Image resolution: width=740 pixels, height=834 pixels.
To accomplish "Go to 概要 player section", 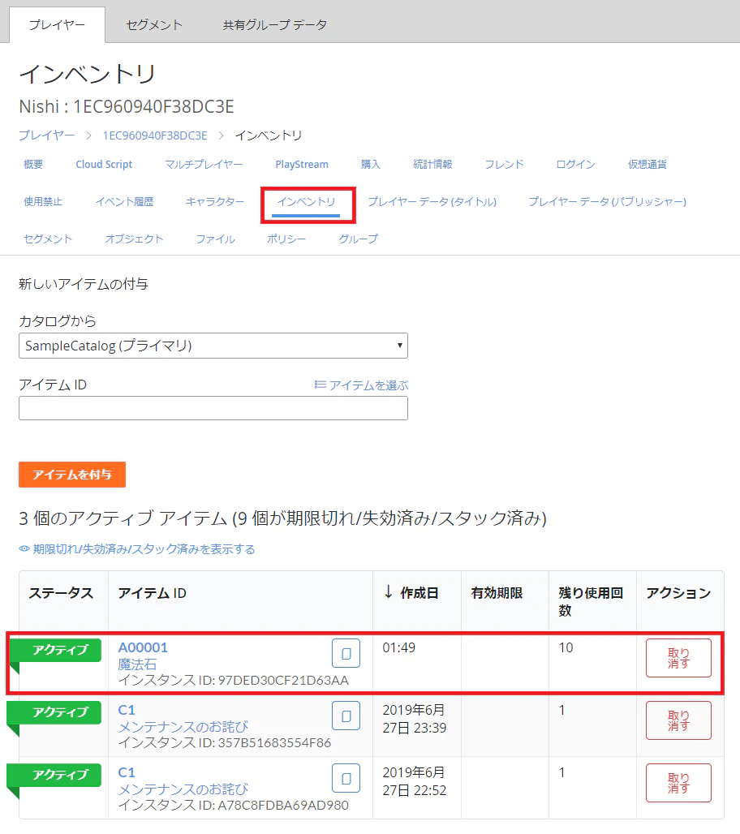I will (33, 165).
